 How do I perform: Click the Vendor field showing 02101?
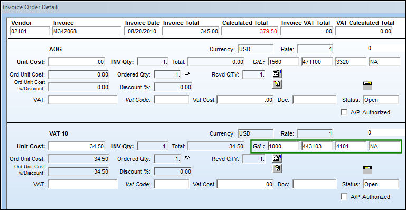(x=30, y=31)
